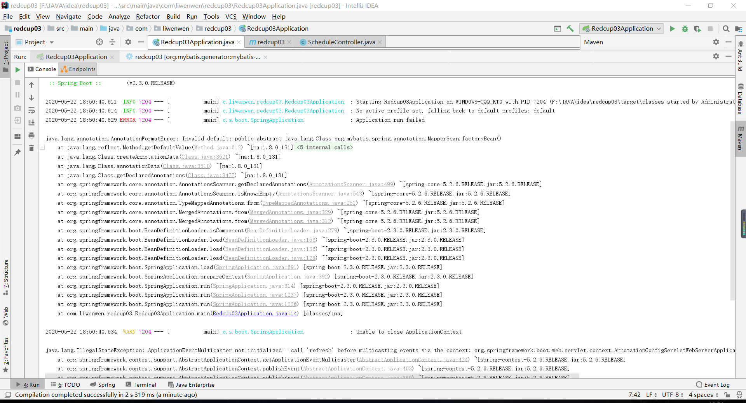Open Maven panel settings gear
Screen dimensions: 746x403
pos(716,42)
